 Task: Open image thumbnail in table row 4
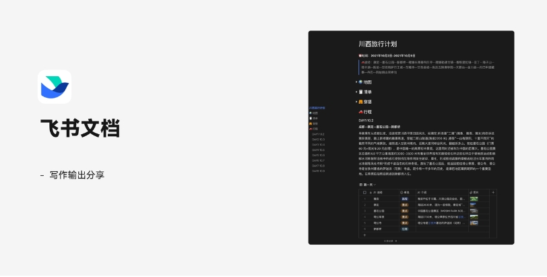(x=474, y=217)
